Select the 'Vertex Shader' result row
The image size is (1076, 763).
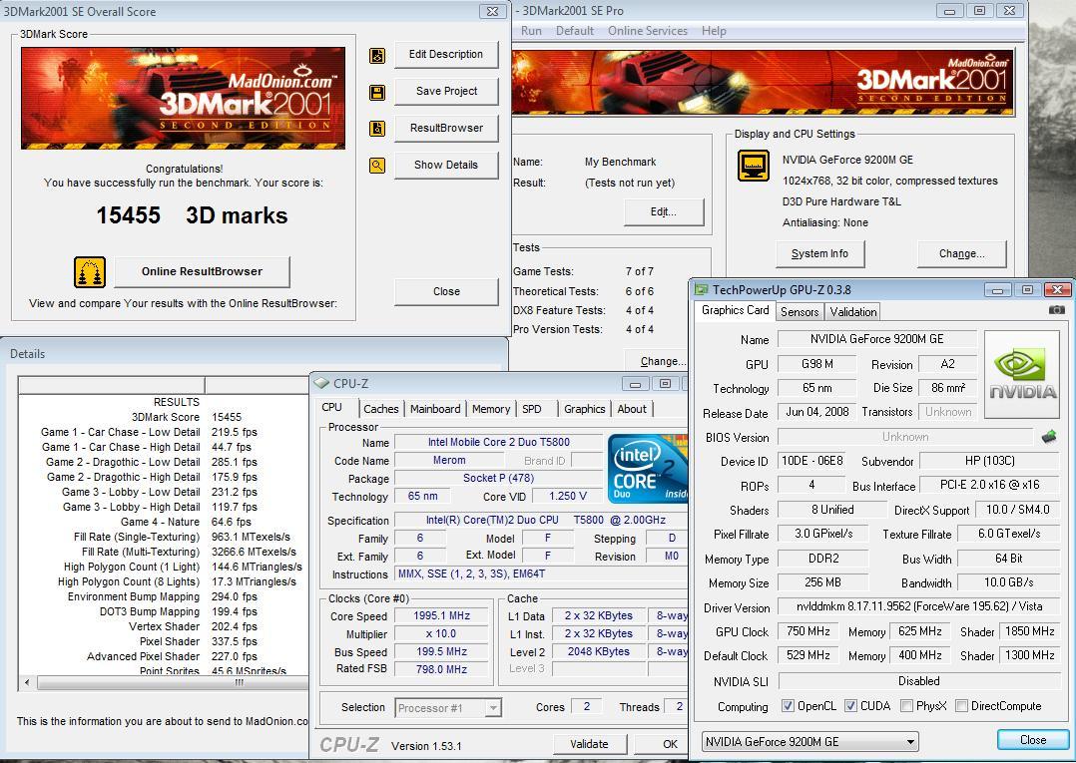coord(165,626)
